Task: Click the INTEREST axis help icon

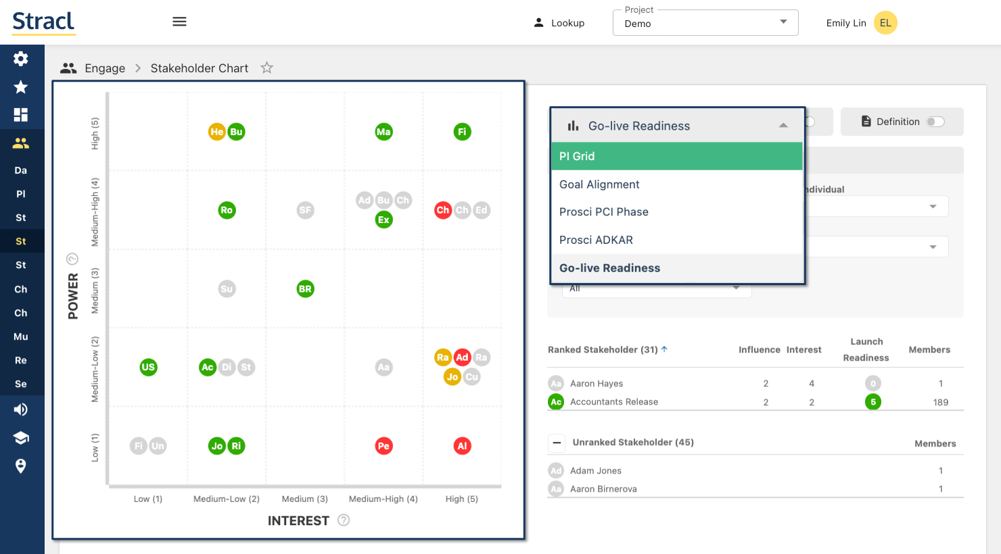Action: coord(344,520)
